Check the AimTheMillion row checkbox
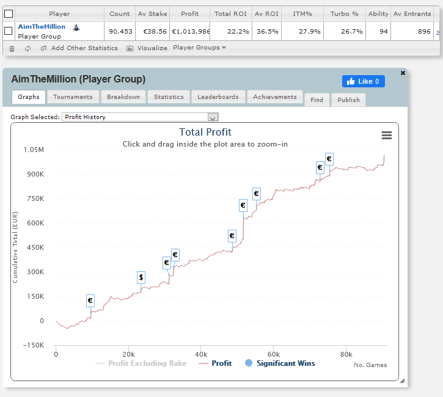The width and height of the screenshot is (443, 397). click(x=9, y=31)
